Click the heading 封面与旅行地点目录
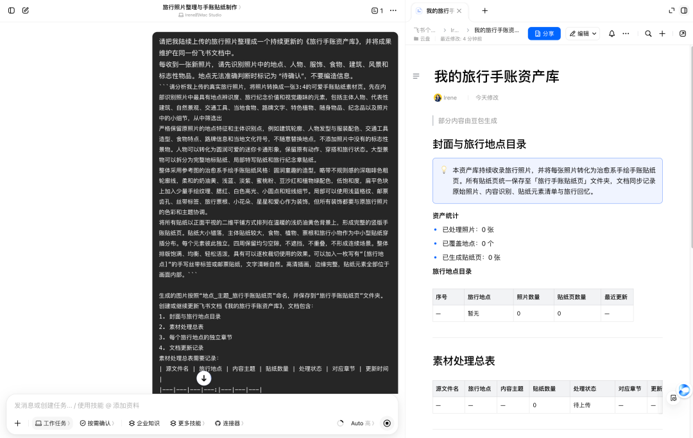The image size is (693, 438). click(x=479, y=144)
